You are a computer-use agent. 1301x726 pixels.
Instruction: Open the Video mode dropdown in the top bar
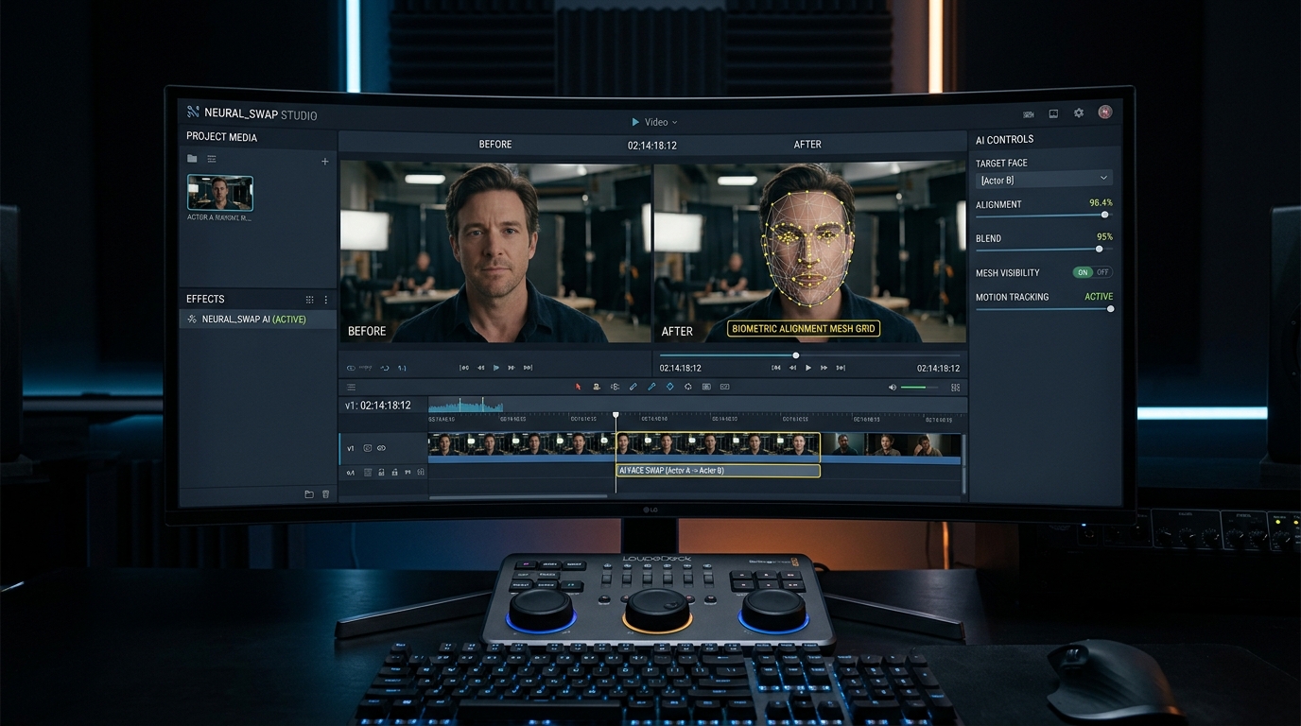click(654, 122)
